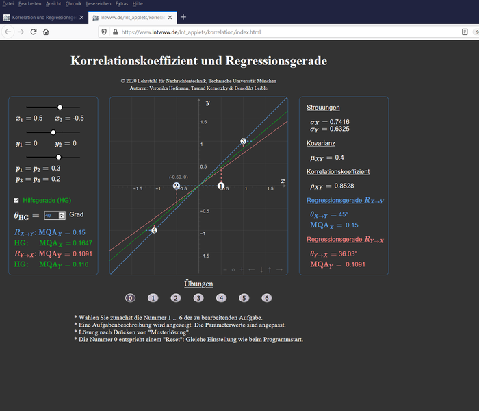Switch to the Korrelation und Regressionsgerade tab

click(41, 16)
